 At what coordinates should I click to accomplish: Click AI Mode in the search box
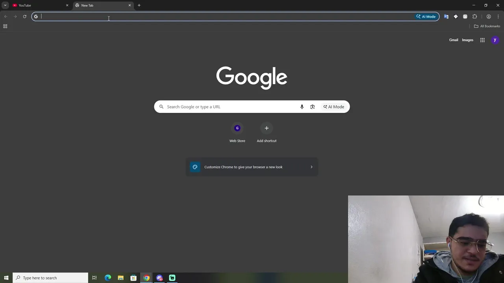(334, 107)
